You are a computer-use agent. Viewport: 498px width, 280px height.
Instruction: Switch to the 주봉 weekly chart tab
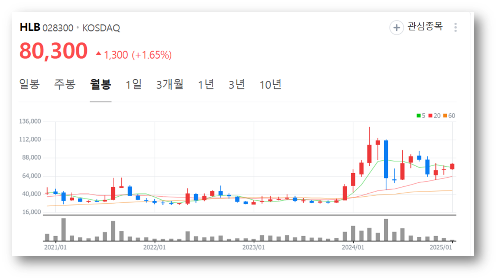[x=65, y=84]
